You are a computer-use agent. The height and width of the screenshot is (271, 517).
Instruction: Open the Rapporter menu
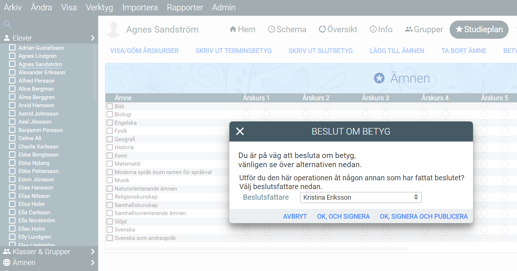tap(185, 7)
